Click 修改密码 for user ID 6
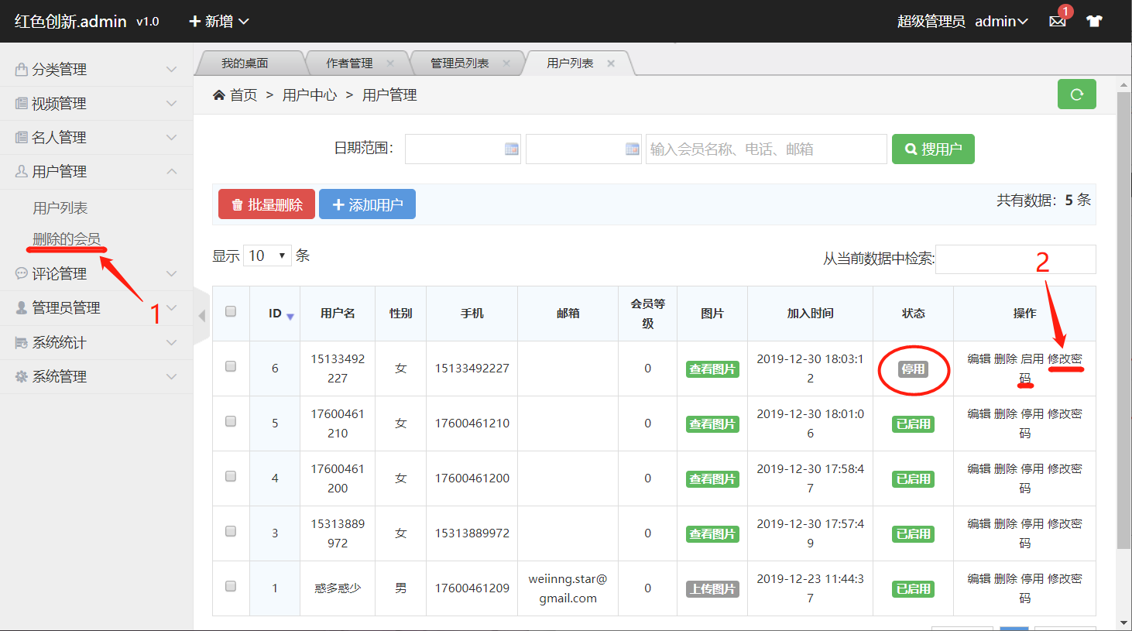1132x631 pixels. 1065,359
